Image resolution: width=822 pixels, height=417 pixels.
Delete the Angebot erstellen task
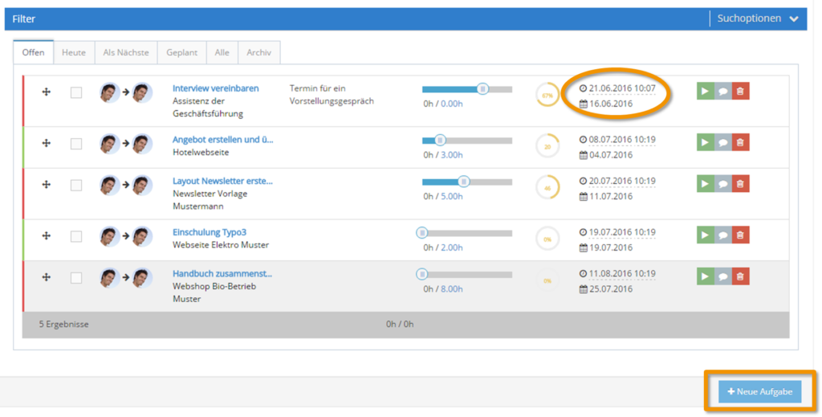(x=740, y=142)
